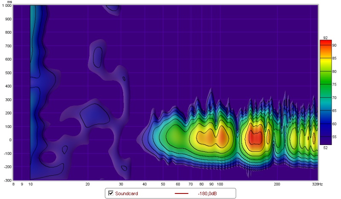This screenshot has width=341, height=199.
Task: Click the 20 Hz frequency axis label
Action: [87, 184]
